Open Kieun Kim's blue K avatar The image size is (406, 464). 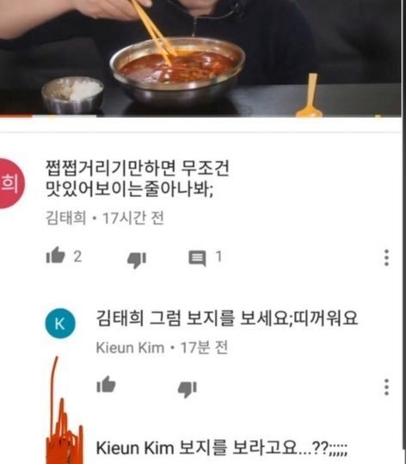click(x=60, y=324)
